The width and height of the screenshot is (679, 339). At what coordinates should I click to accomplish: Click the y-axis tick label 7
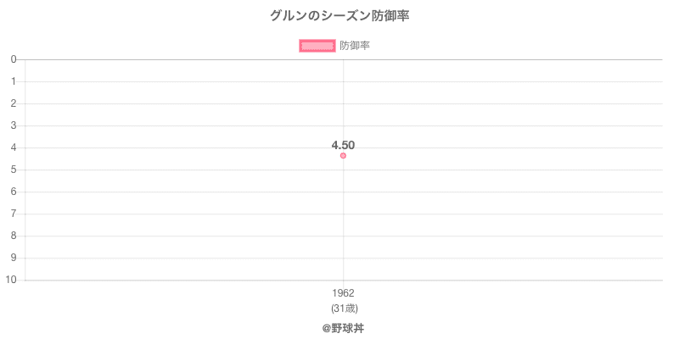click(14, 214)
